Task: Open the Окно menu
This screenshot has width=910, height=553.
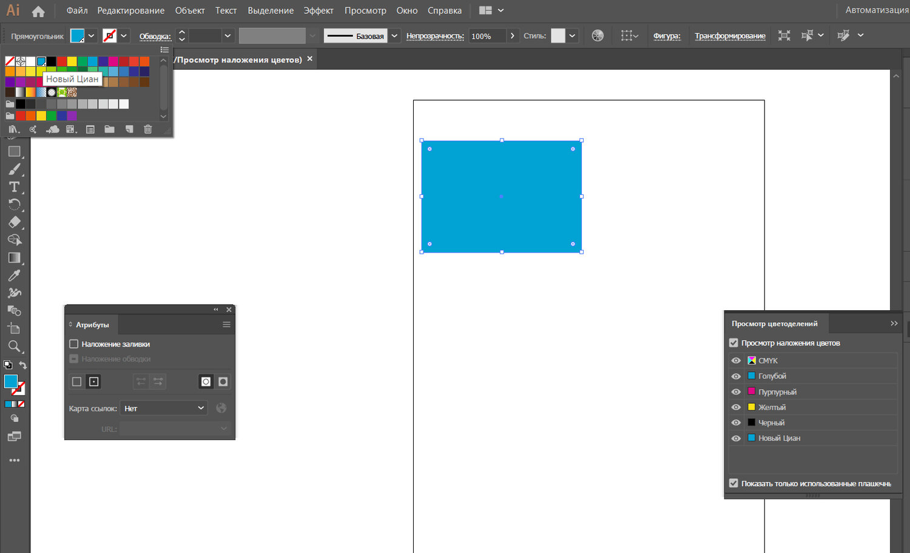Action: [406, 11]
